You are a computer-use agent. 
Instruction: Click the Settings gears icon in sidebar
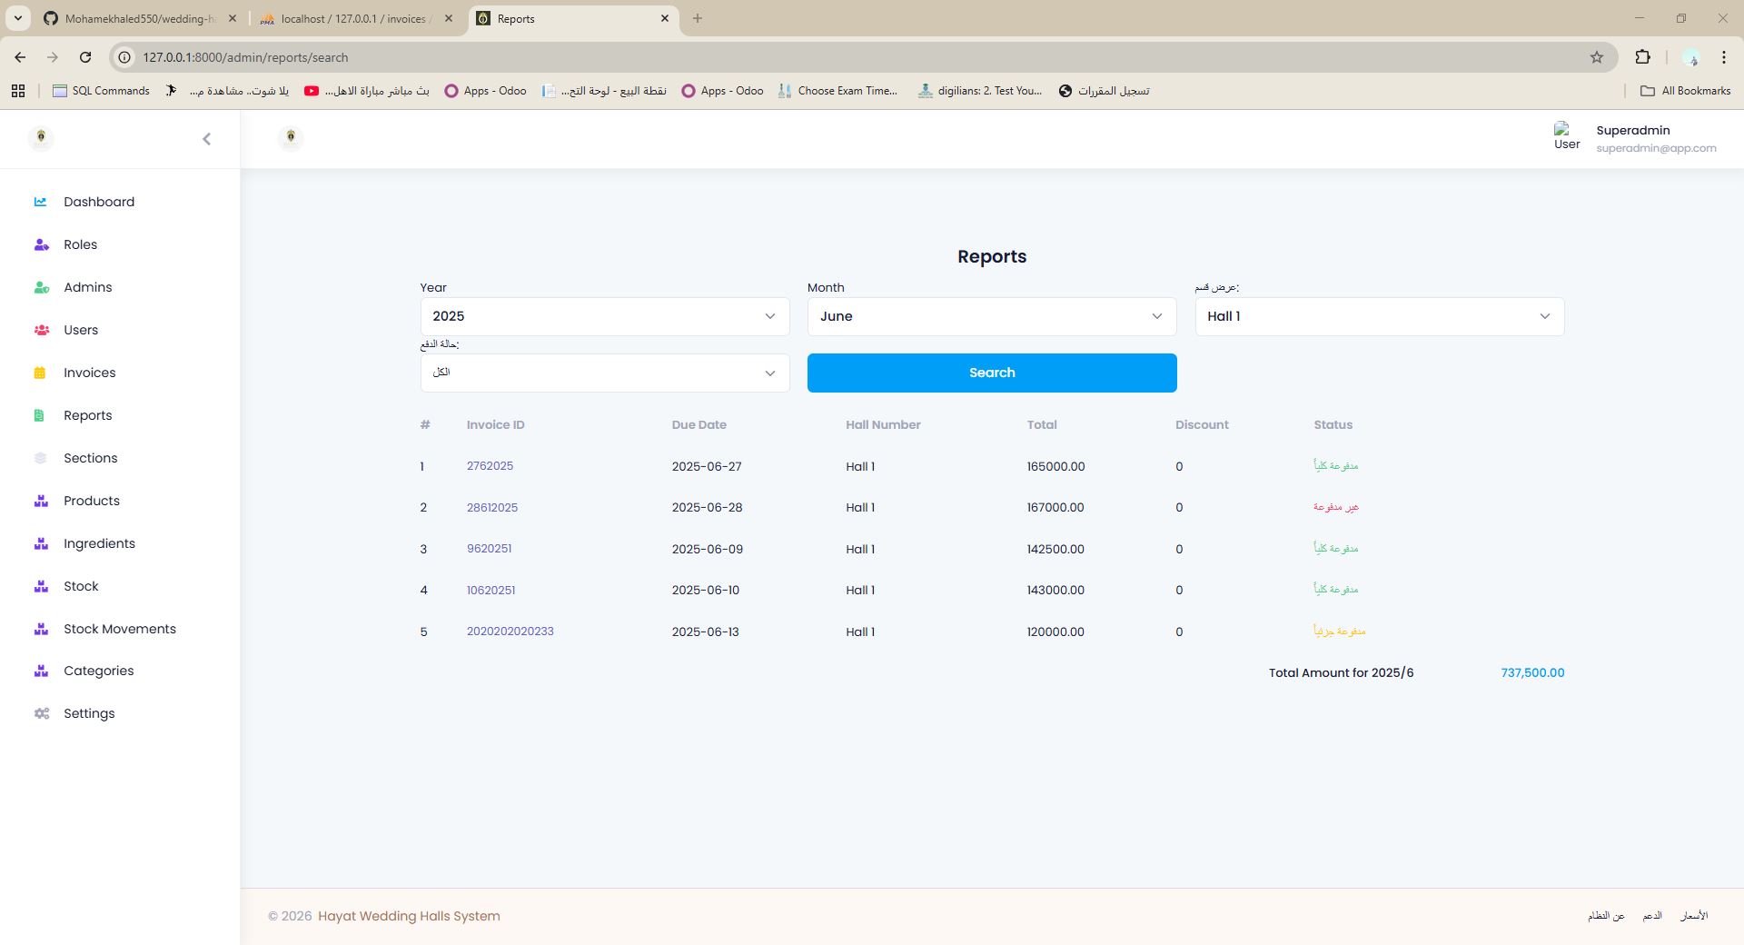(41, 713)
